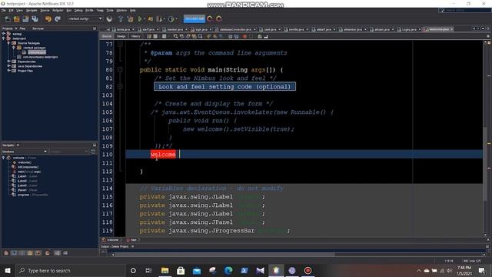
Task: Expand the folded Look and feel code
Action: point(120,86)
